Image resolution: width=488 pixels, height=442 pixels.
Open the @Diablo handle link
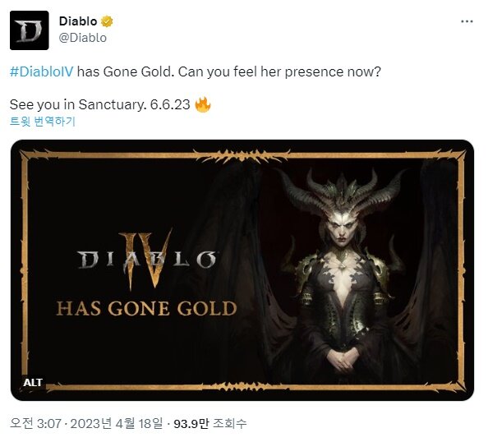pos(83,38)
